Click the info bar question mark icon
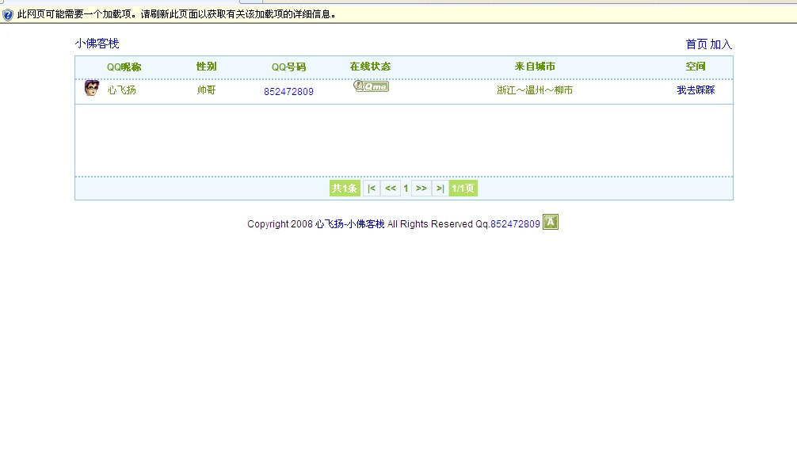This screenshot has height=450, width=797. pos(8,15)
